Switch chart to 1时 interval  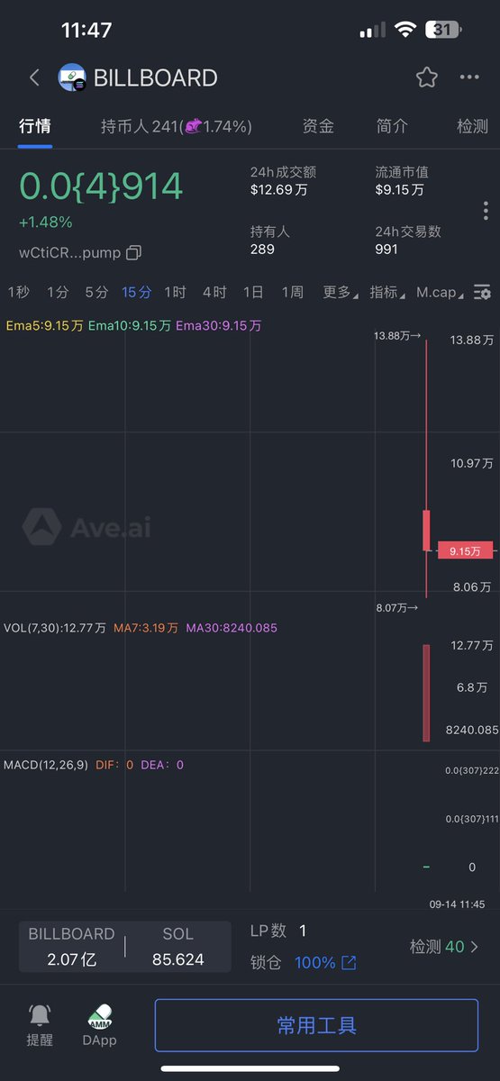tap(175, 292)
